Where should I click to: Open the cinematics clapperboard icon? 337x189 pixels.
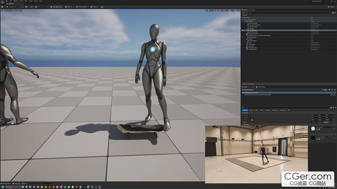[x=36, y=7]
